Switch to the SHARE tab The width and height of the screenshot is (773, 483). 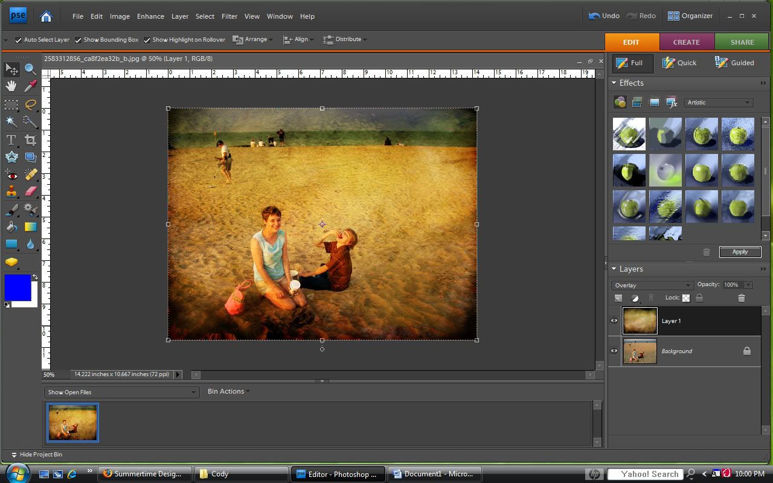pos(742,42)
